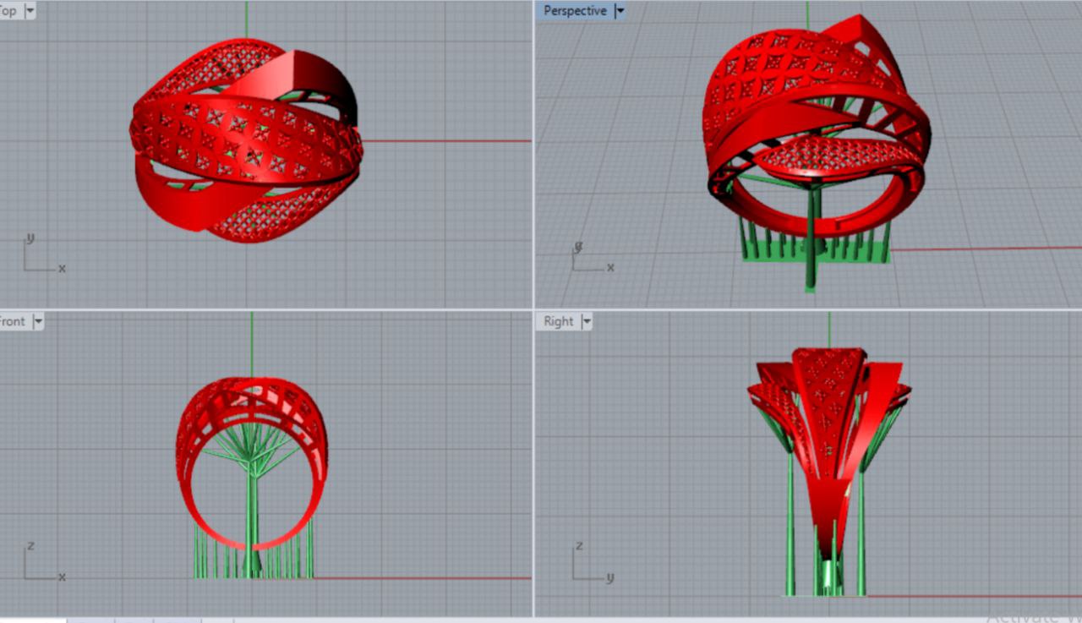Viewport: 1082px width, 623px height.
Task: Activate the Top viewport title label
Action: click(8, 11)
